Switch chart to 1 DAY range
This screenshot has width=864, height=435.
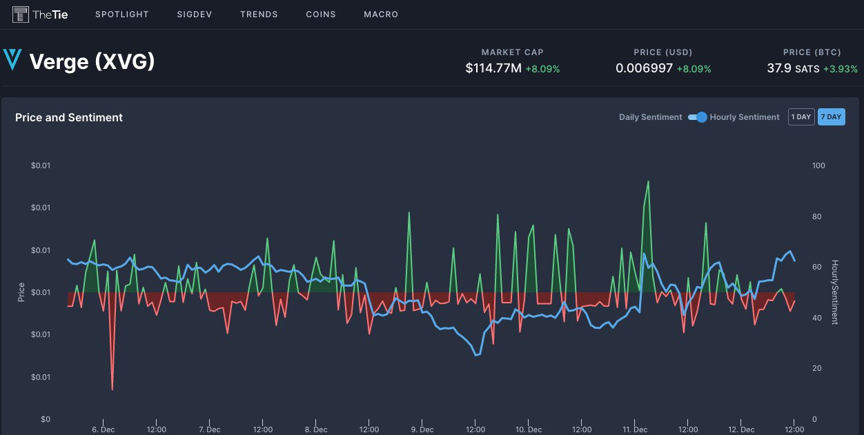tap(801, 117)
